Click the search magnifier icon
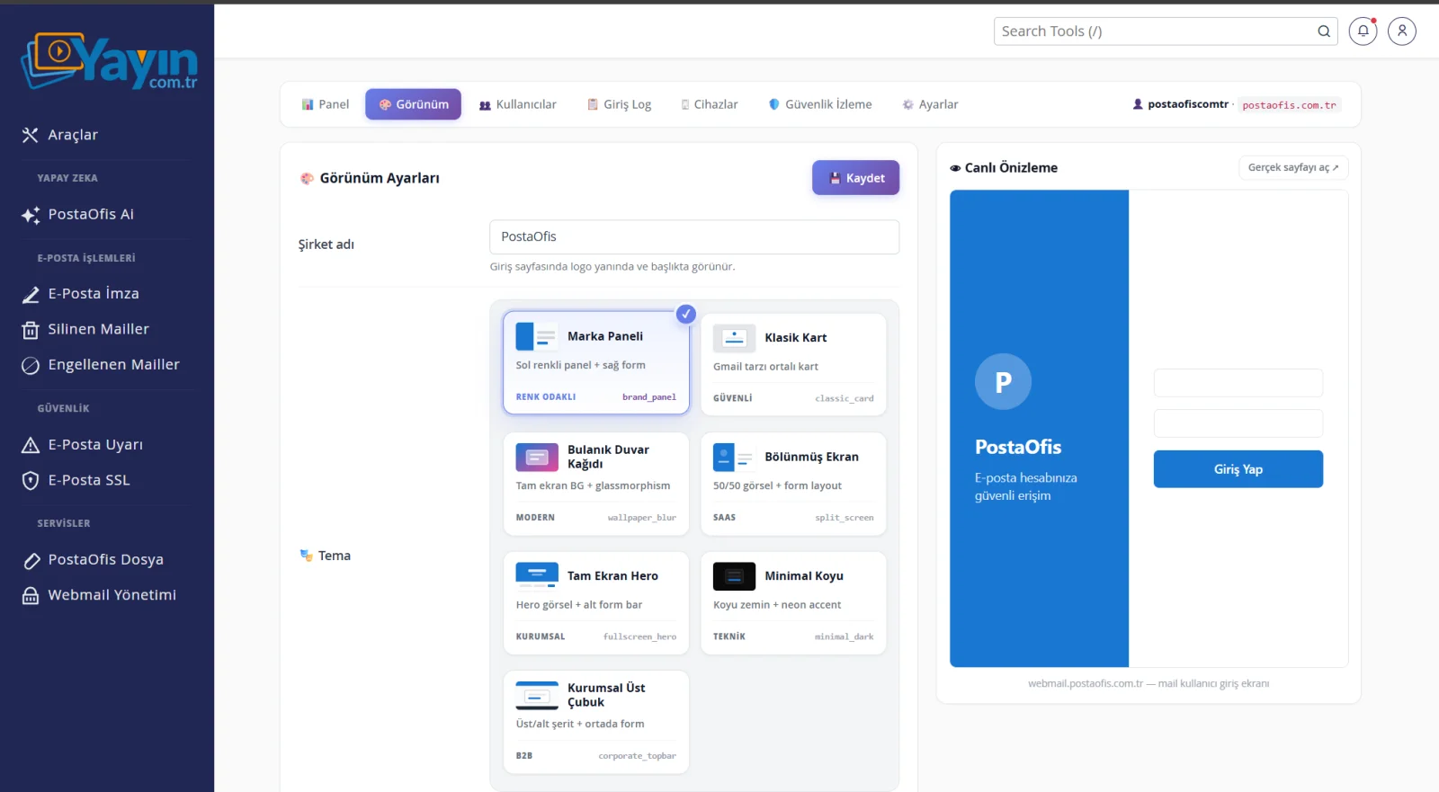Viewport: 1439px width, 792px height. pyautogui.click(x=1324, y=31)
